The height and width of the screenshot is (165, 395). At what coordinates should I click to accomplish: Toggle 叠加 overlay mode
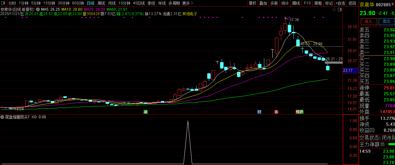click(x=263, y=3)
